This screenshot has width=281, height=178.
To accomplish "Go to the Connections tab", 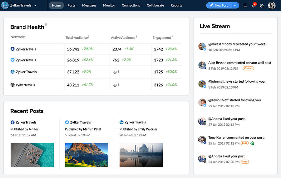I will click(x=131, y=6).
